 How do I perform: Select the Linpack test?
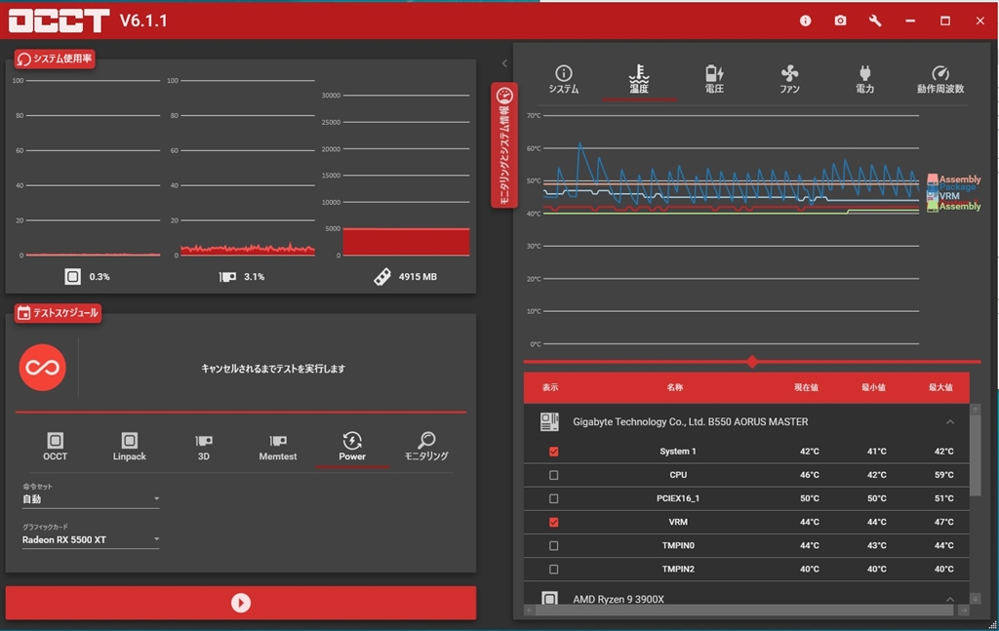coord(130,447)
